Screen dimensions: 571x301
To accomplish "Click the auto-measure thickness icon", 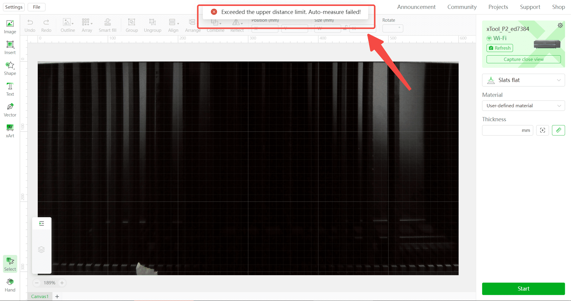I will [x=542, y=130].
